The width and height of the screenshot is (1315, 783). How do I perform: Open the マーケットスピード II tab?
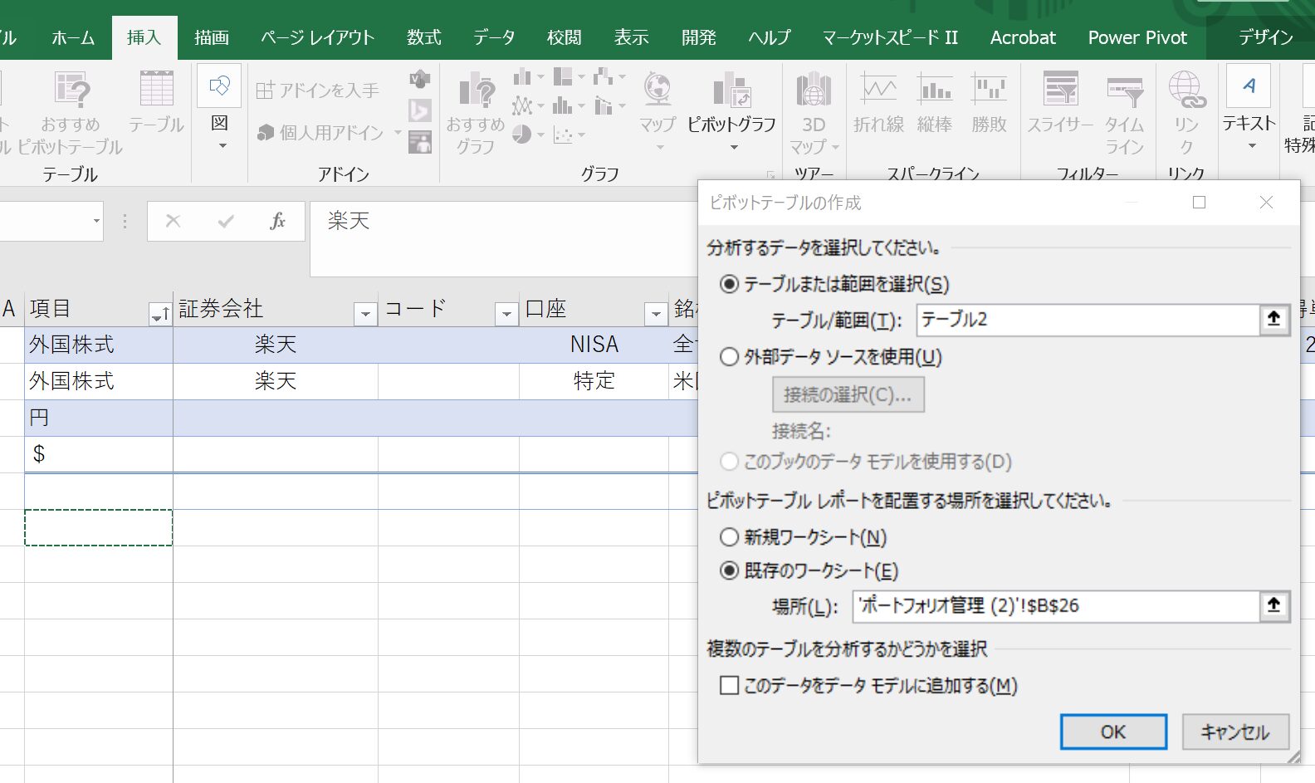click(x=890, y=37)
